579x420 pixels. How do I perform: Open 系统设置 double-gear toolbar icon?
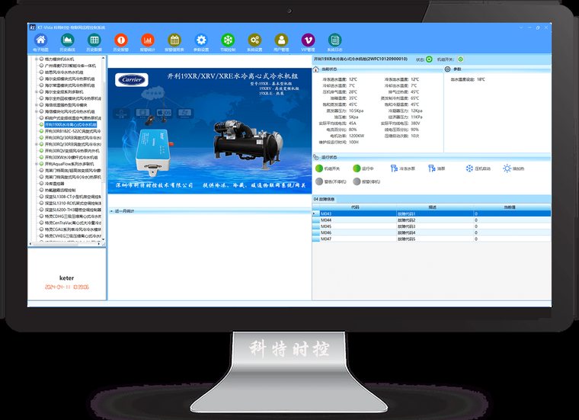254,40
